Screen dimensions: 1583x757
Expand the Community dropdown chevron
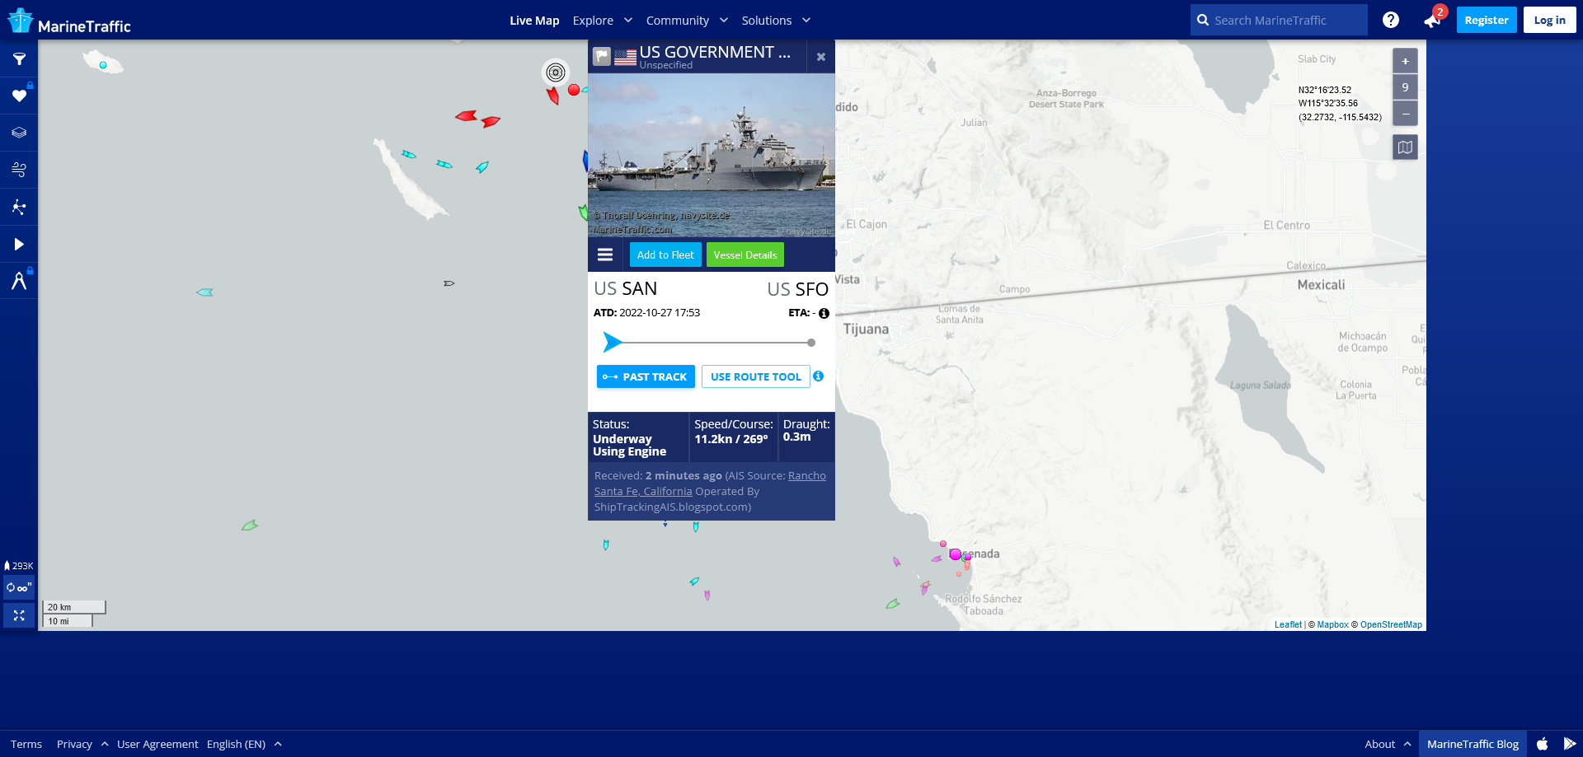(x=723, y=20)
